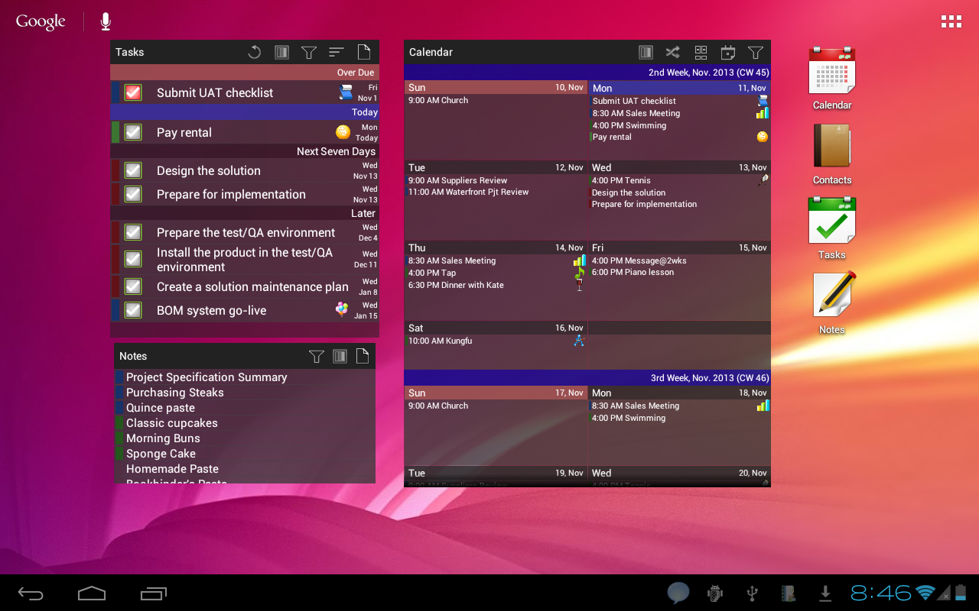
Task: Expand the Later tasks section header
Action: coord(245,213)
